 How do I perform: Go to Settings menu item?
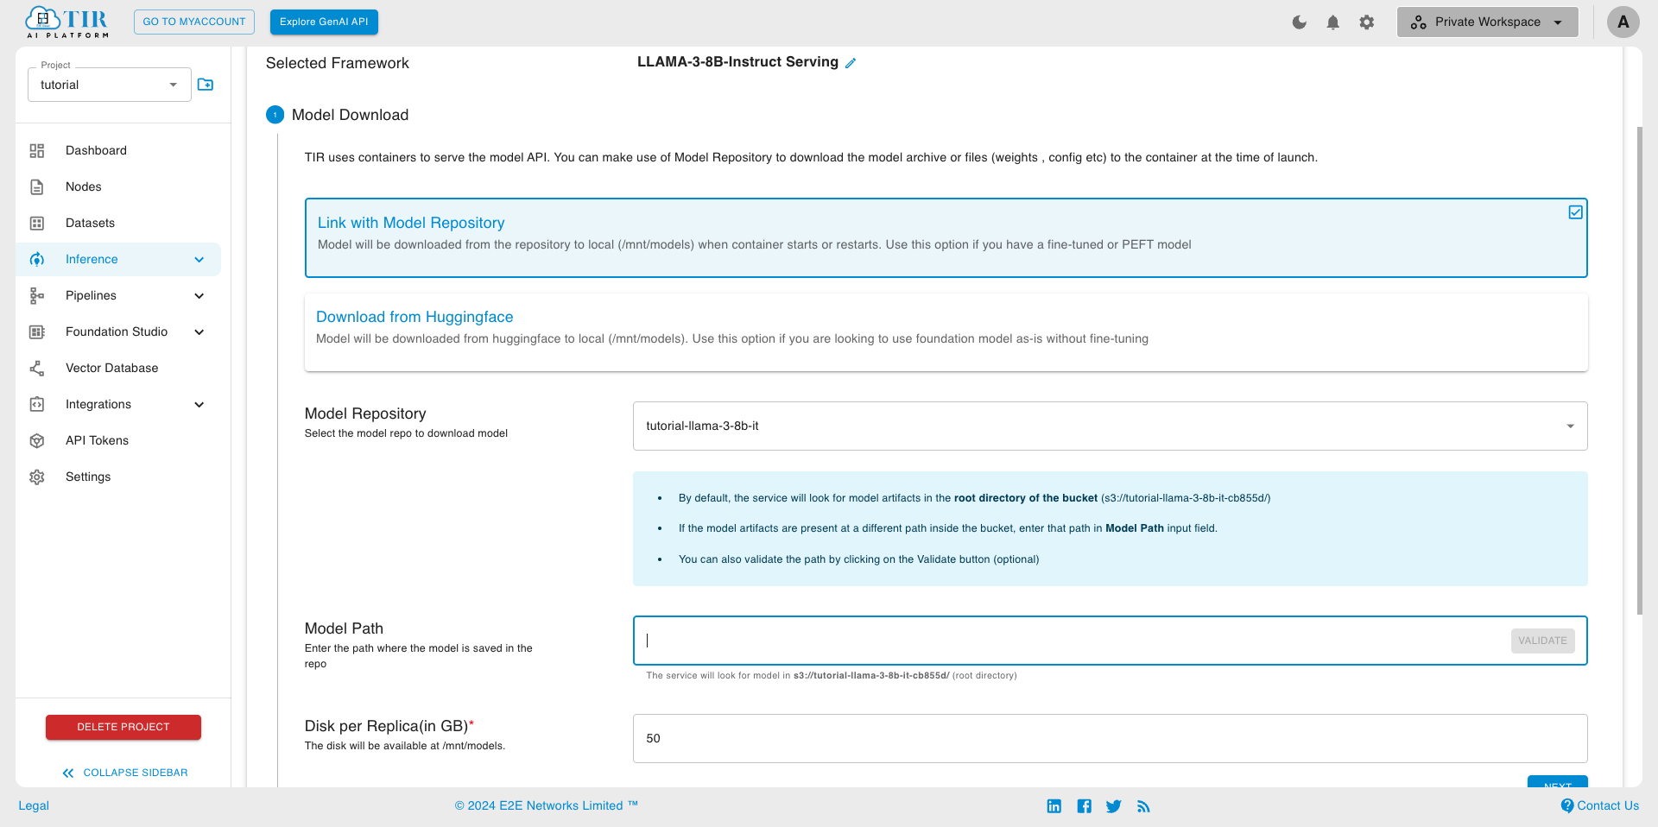[88, 477]
